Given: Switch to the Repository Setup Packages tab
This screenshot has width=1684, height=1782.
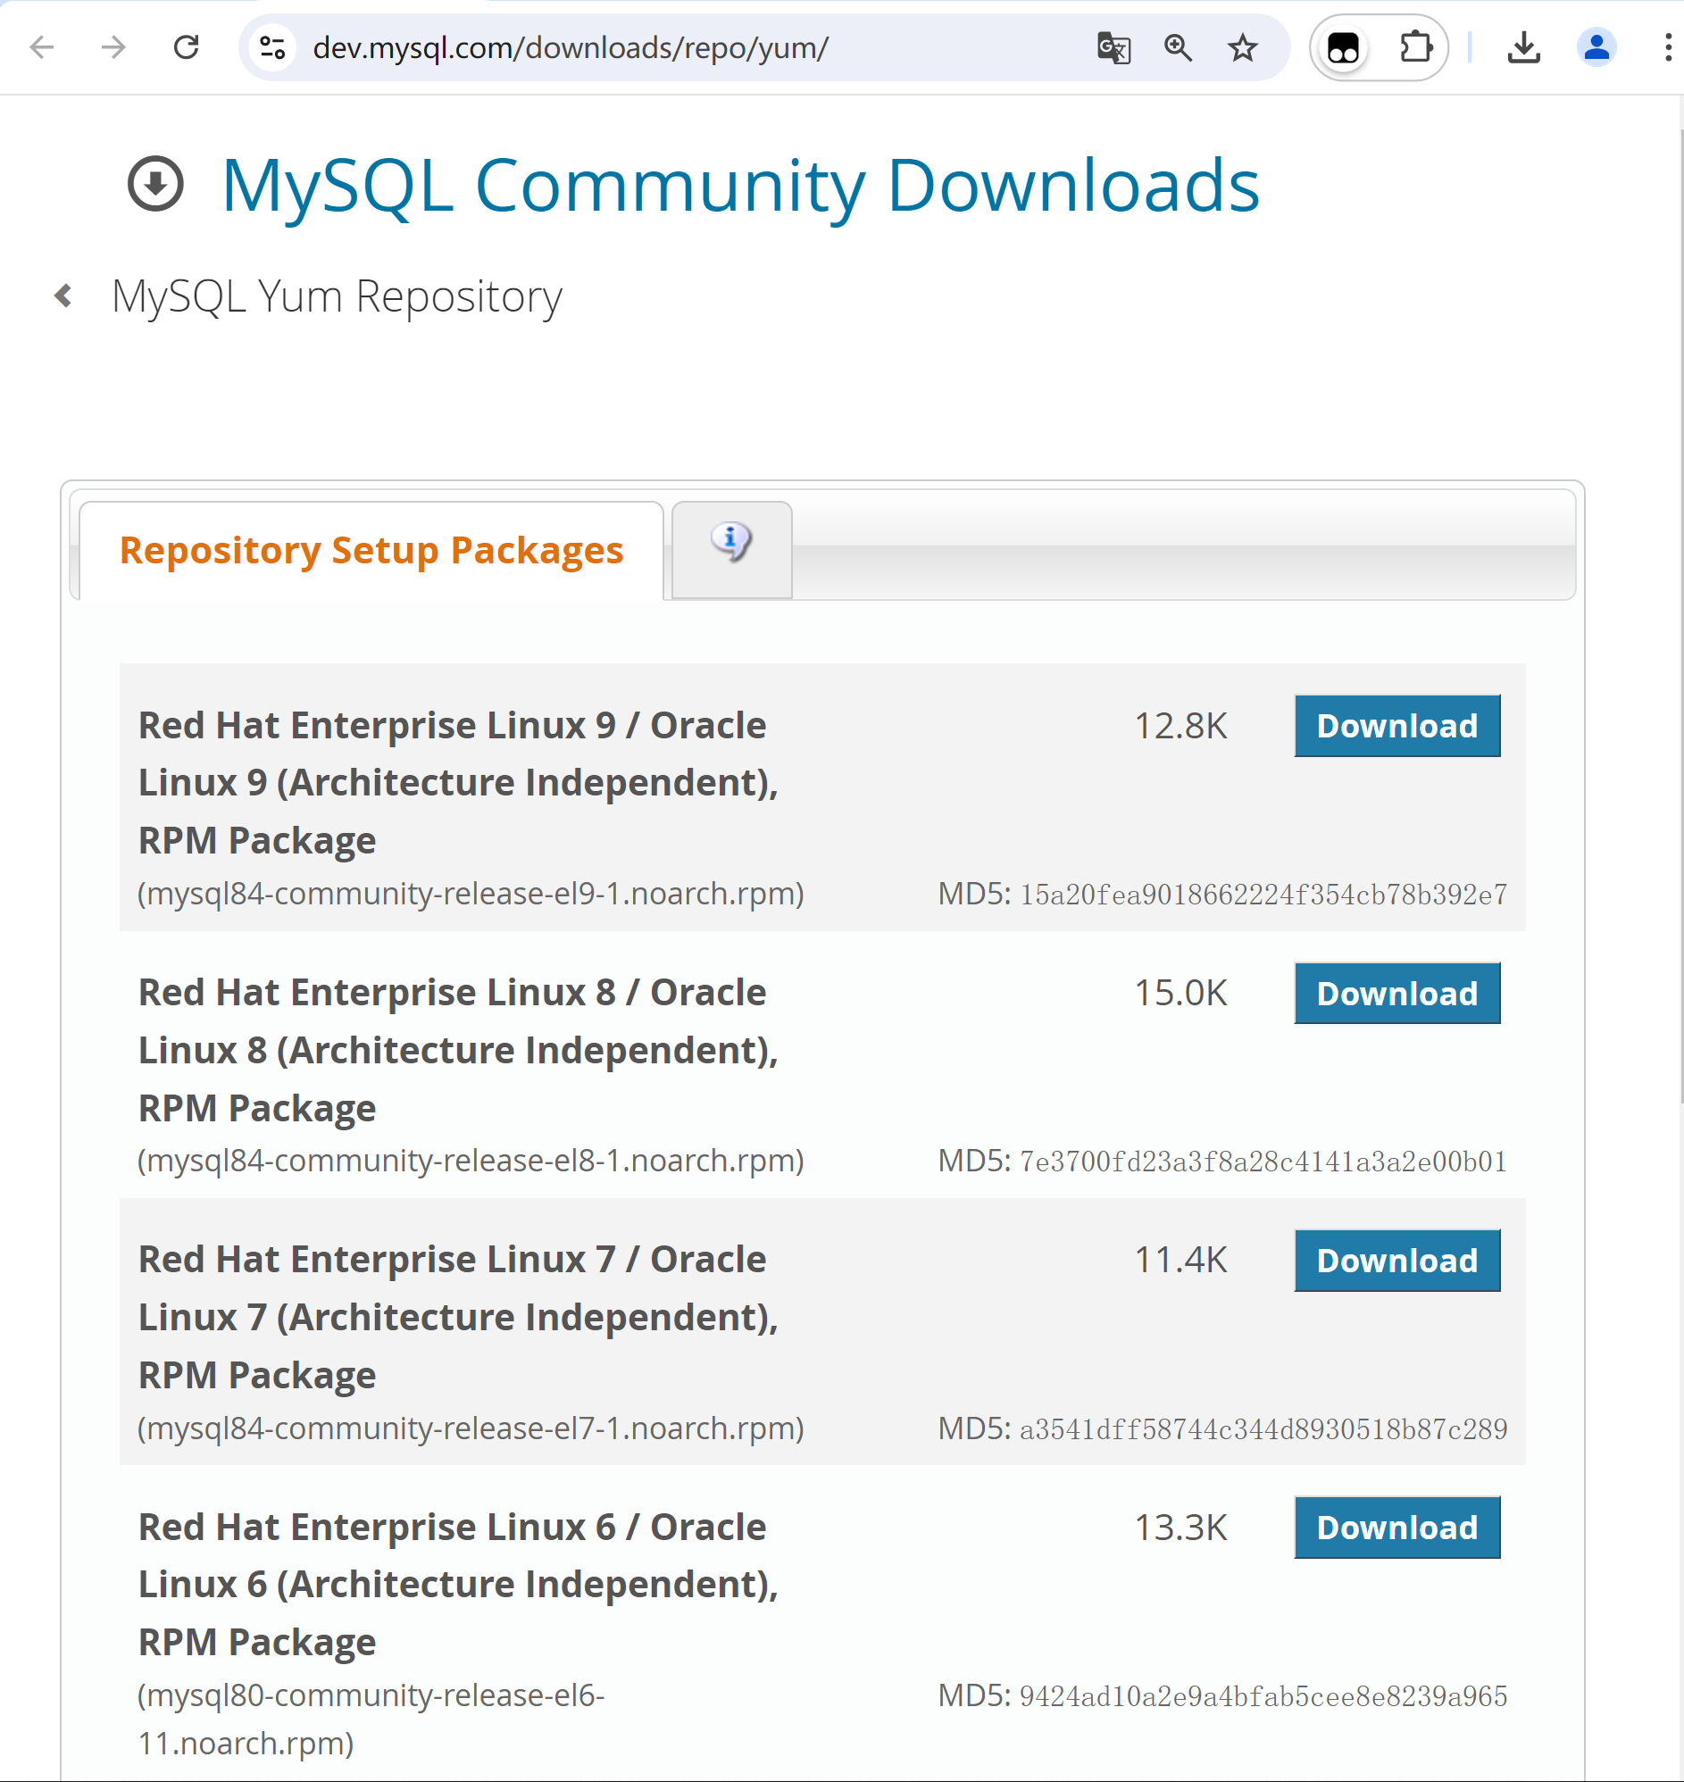Looking at the screenshot, I should (371, 550).
